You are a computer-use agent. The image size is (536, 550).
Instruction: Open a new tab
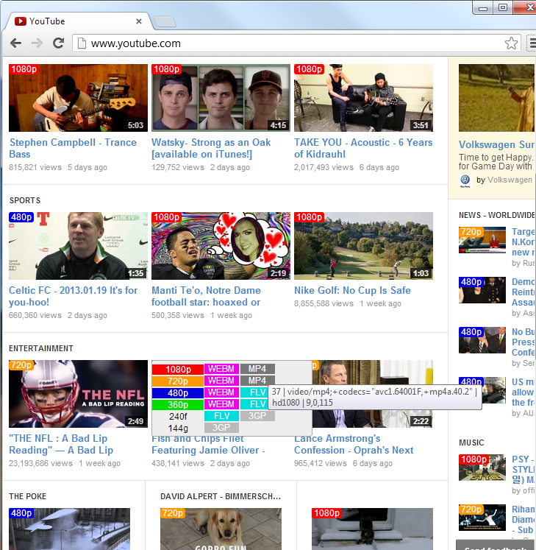(165, 21)
